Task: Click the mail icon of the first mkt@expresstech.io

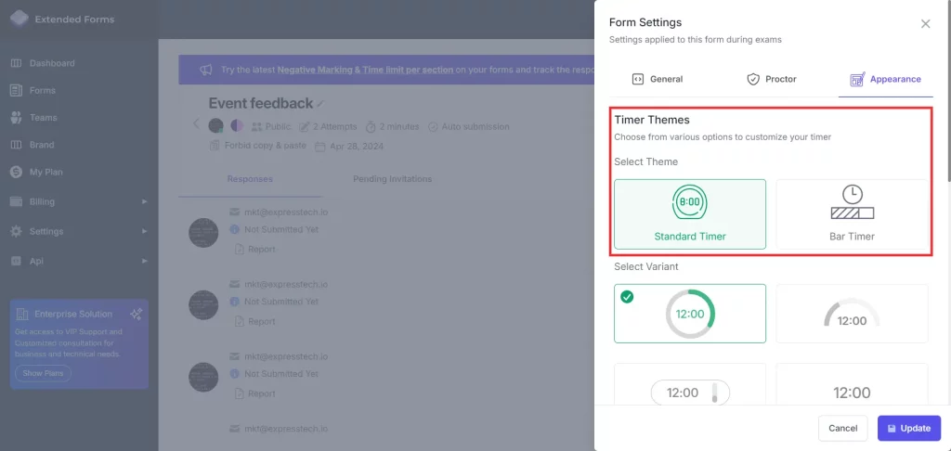Action: 235,213
